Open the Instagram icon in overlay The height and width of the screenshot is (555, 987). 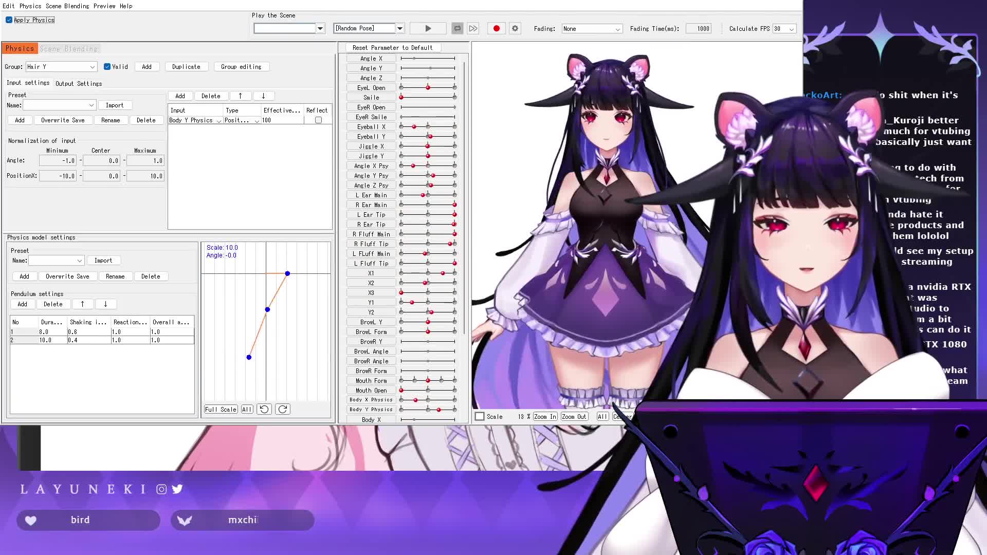tap(161, 489)
